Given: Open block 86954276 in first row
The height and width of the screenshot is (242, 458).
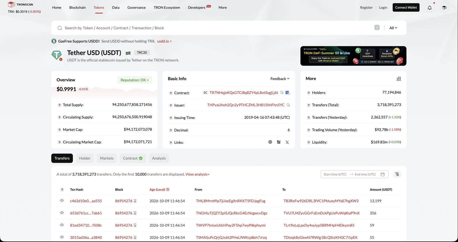Looking at the screenshot, I should [124, 201].
